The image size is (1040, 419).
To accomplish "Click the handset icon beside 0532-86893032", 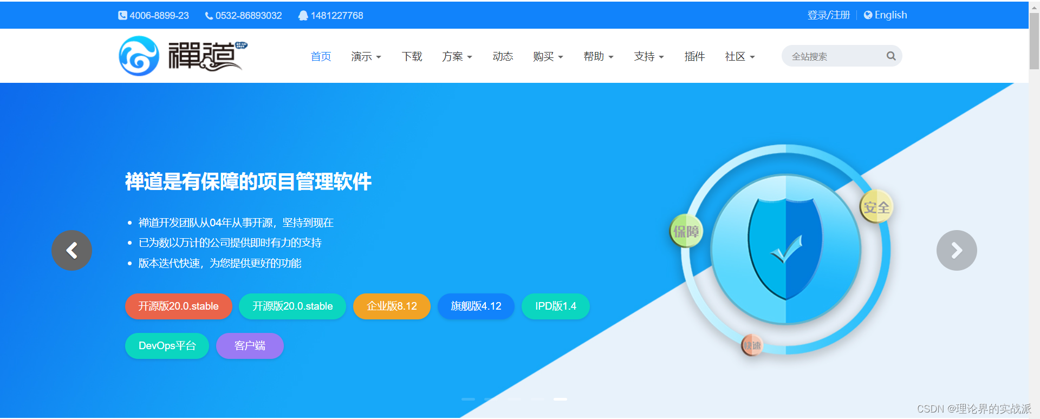I will tap(209, 16).
